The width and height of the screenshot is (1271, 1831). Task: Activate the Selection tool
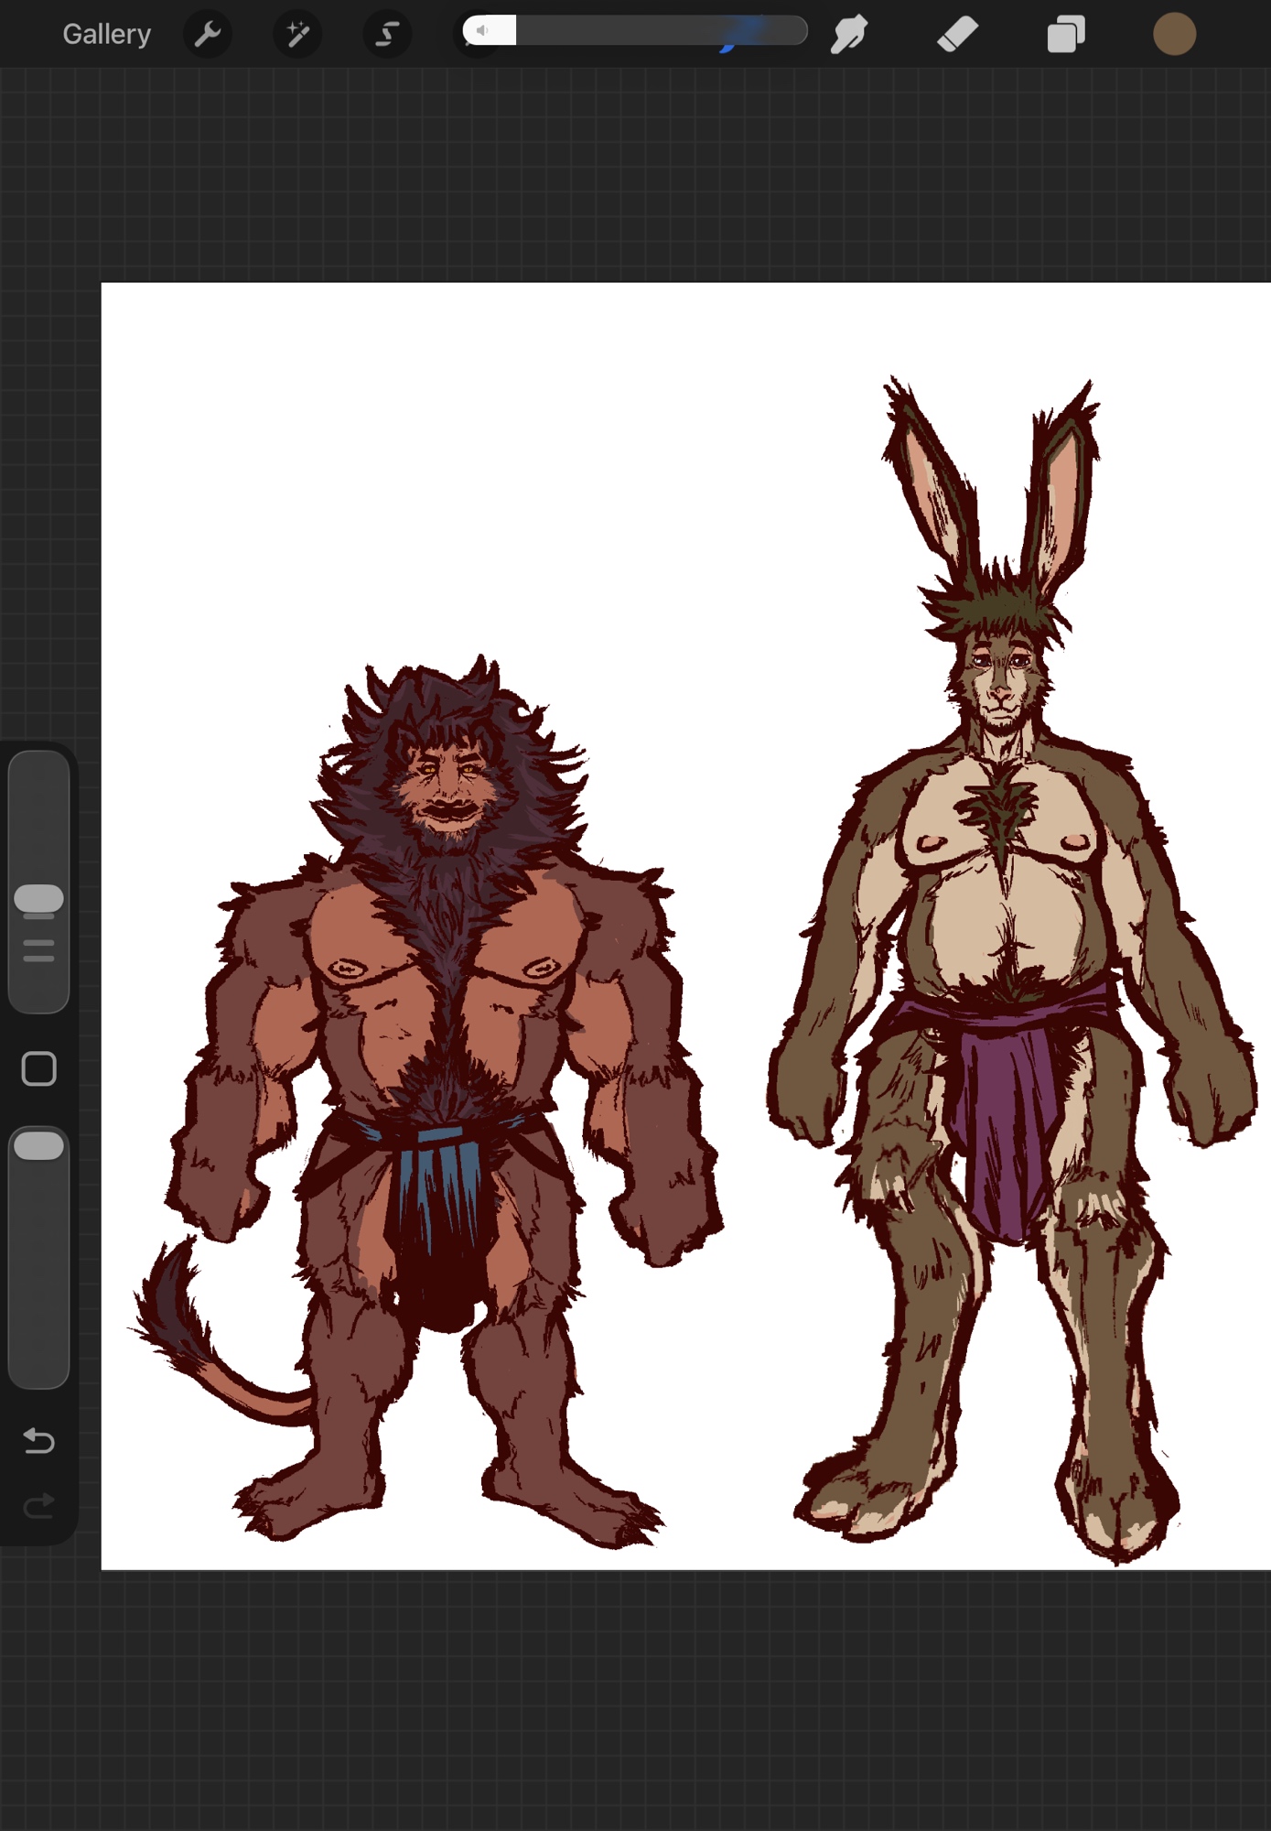[x=387, y=35]
